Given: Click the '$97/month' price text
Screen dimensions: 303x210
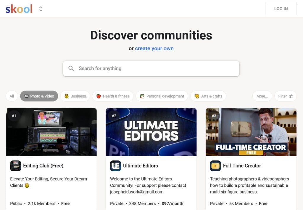Looking at the screenshot, I should click(173, 204).
